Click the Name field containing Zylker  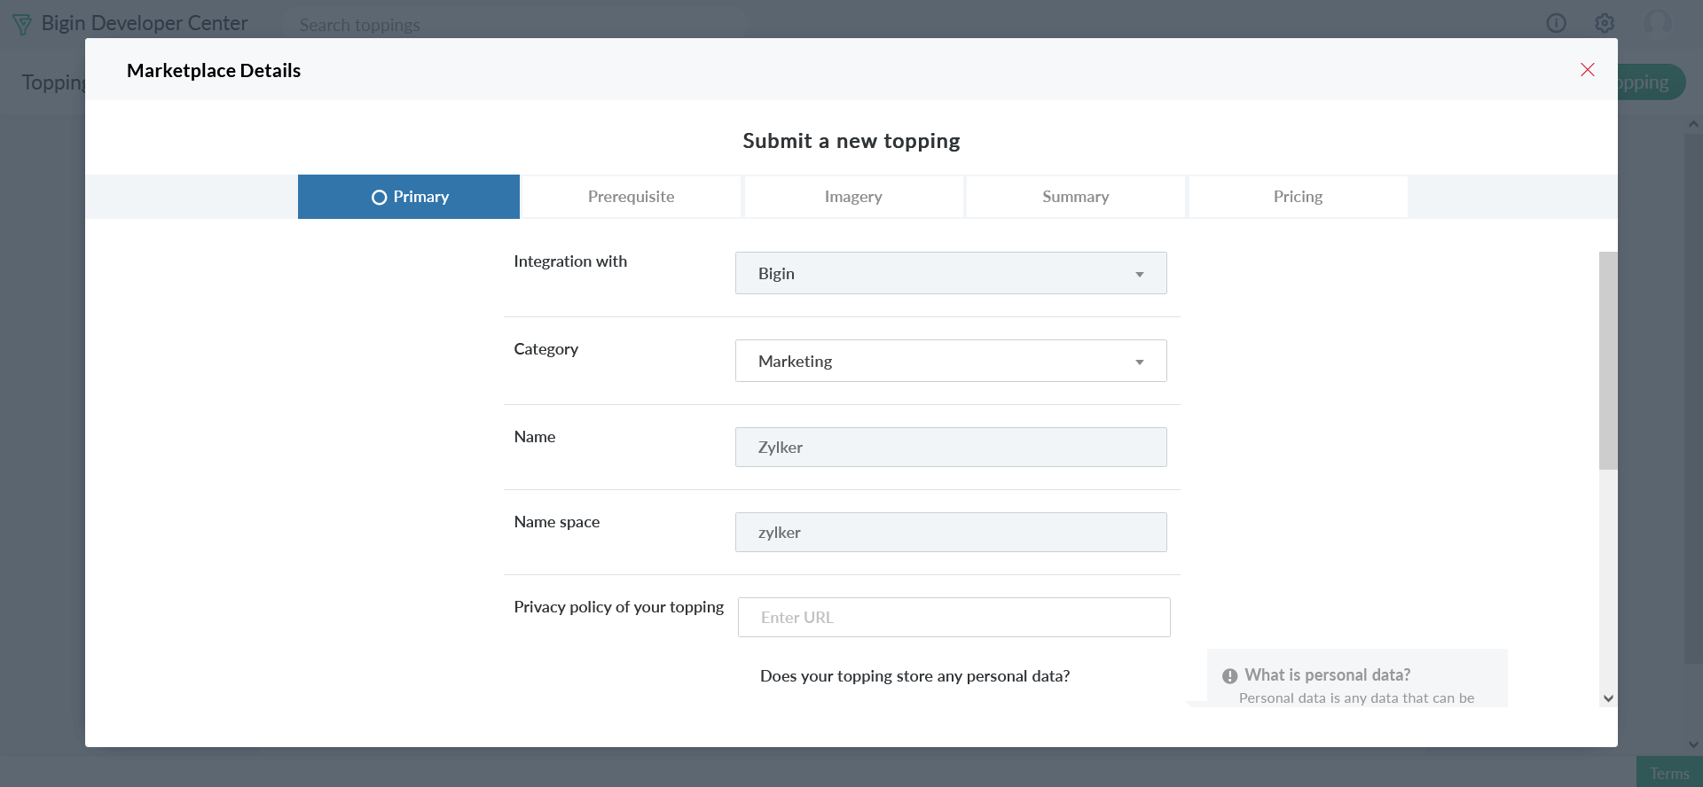pyautogui.click(x=950, y=448)
